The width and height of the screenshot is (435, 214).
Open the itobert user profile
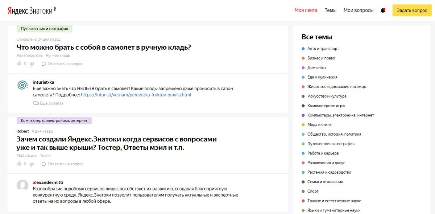click(x=23, y=131)
